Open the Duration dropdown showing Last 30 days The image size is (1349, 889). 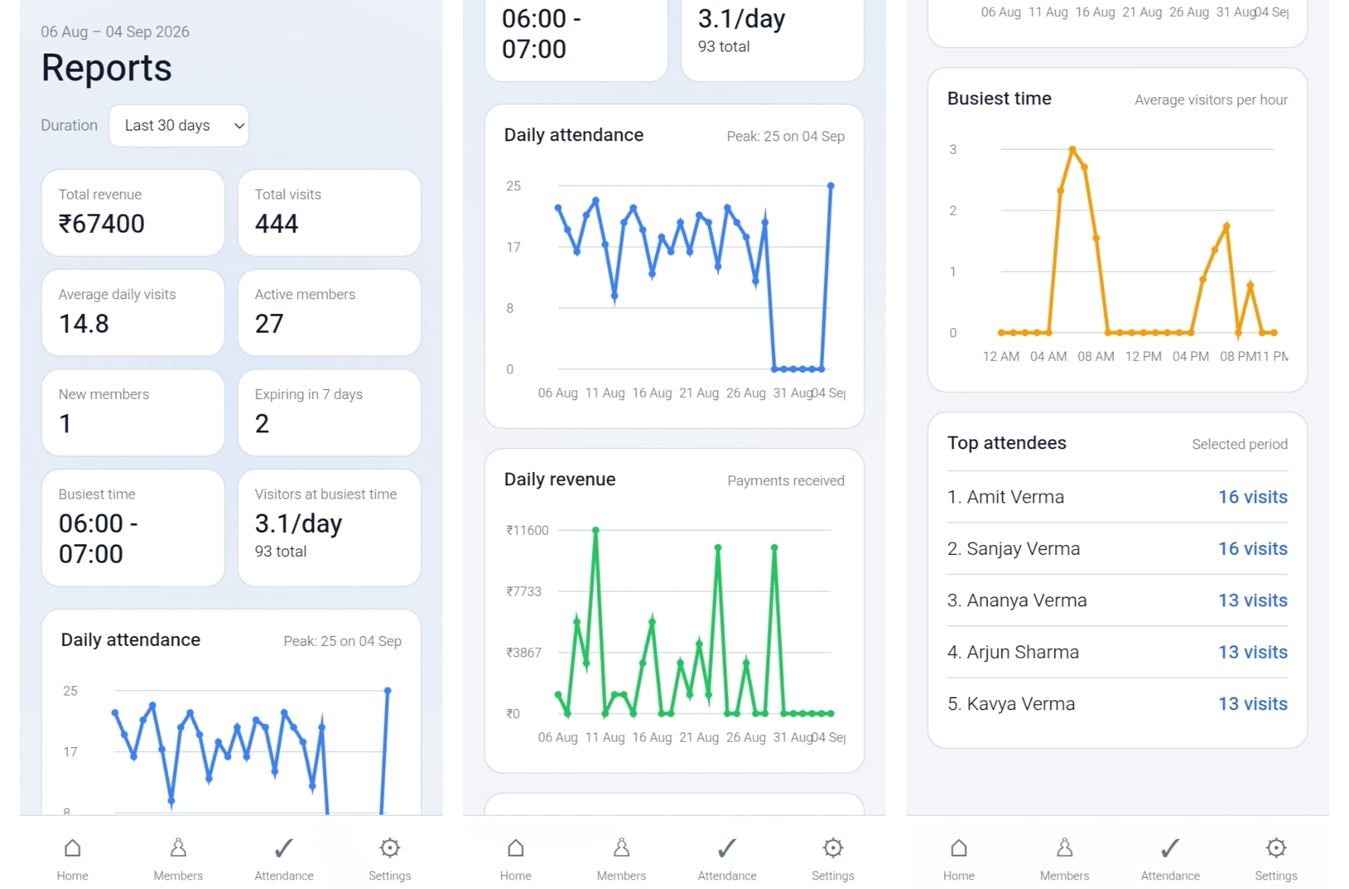click(x=179, y=125)
